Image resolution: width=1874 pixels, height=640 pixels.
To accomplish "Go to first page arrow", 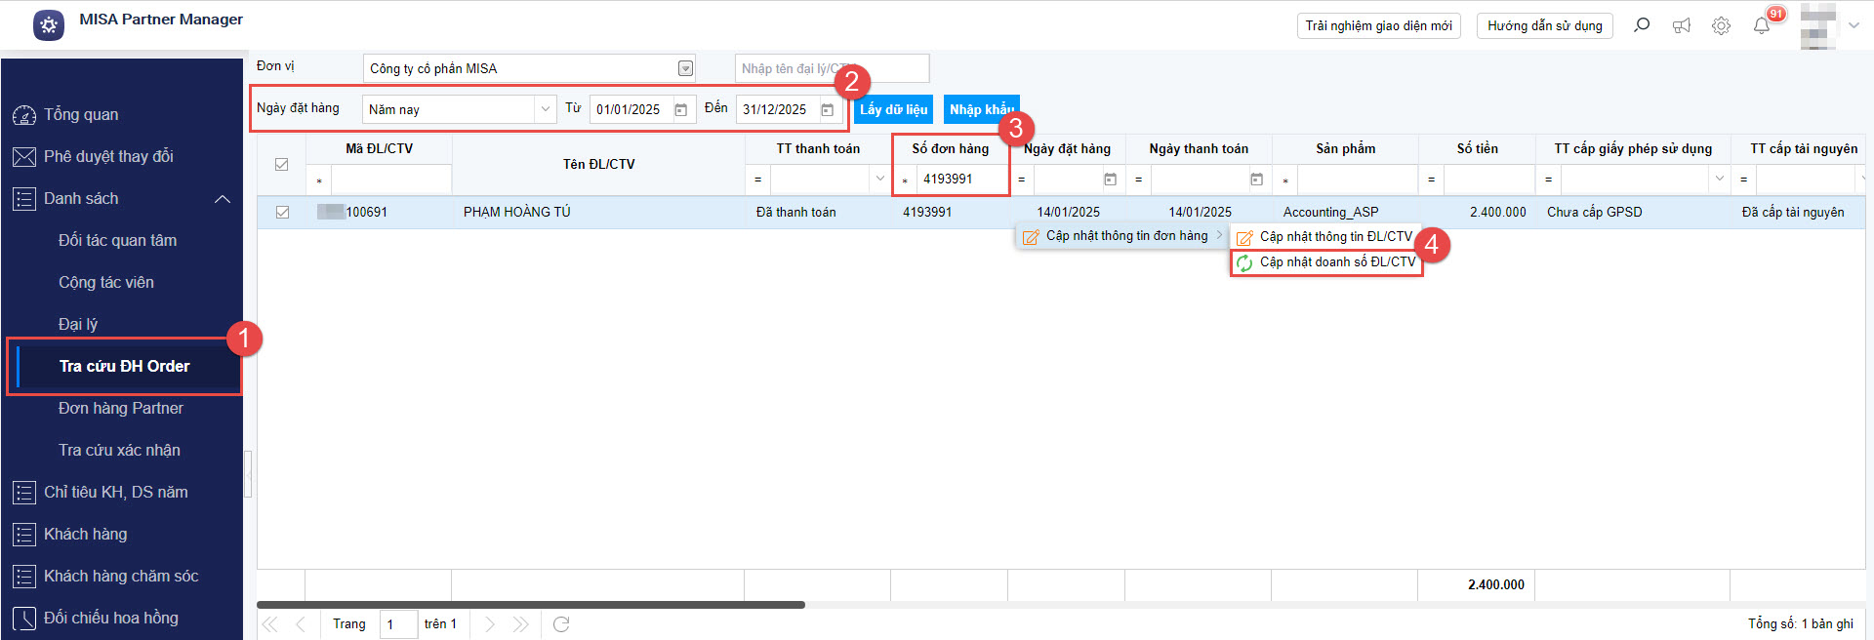I will 270,624.
